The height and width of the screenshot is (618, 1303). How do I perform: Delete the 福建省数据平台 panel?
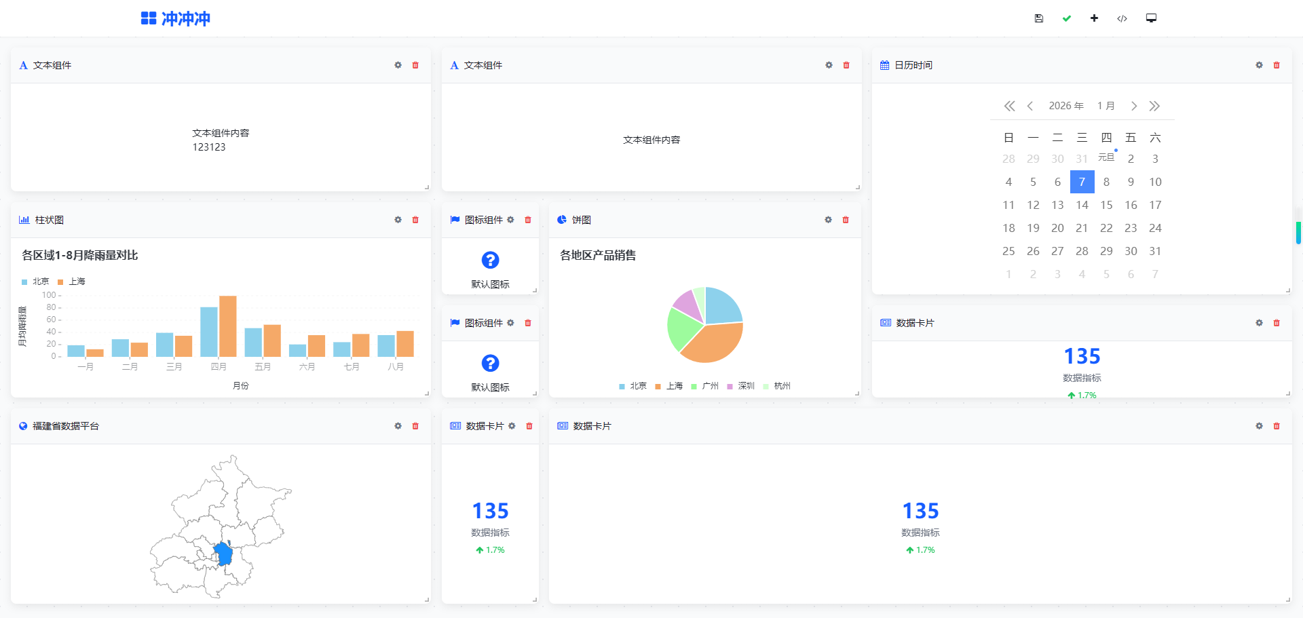(415, 426)
